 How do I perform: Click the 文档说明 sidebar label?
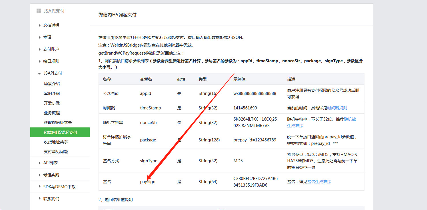click(x=51, y=25)
